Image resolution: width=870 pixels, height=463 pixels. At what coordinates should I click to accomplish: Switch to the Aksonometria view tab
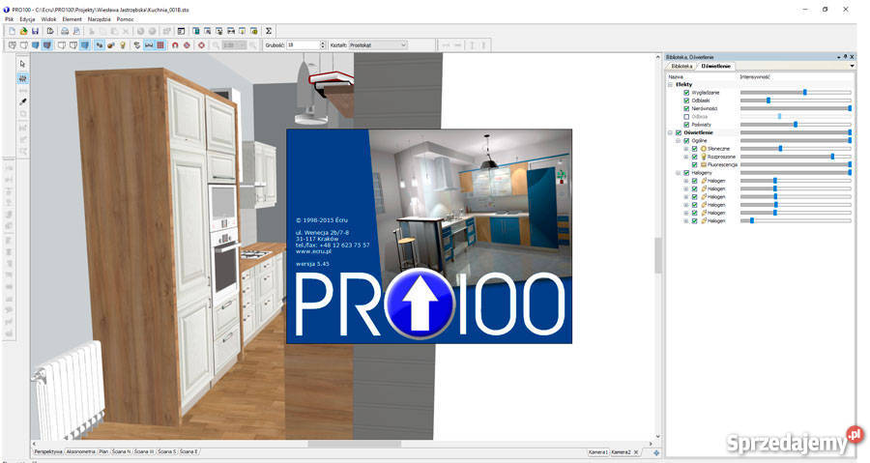81,452
